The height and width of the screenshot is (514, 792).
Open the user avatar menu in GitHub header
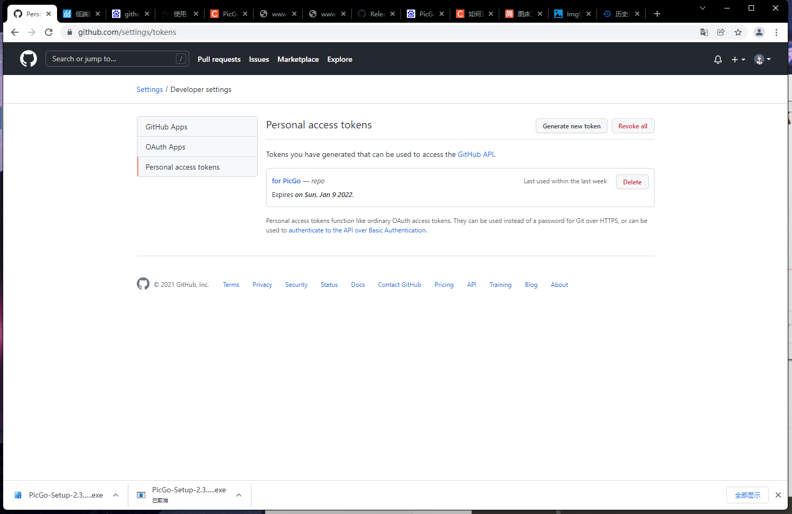pos(762,59)
